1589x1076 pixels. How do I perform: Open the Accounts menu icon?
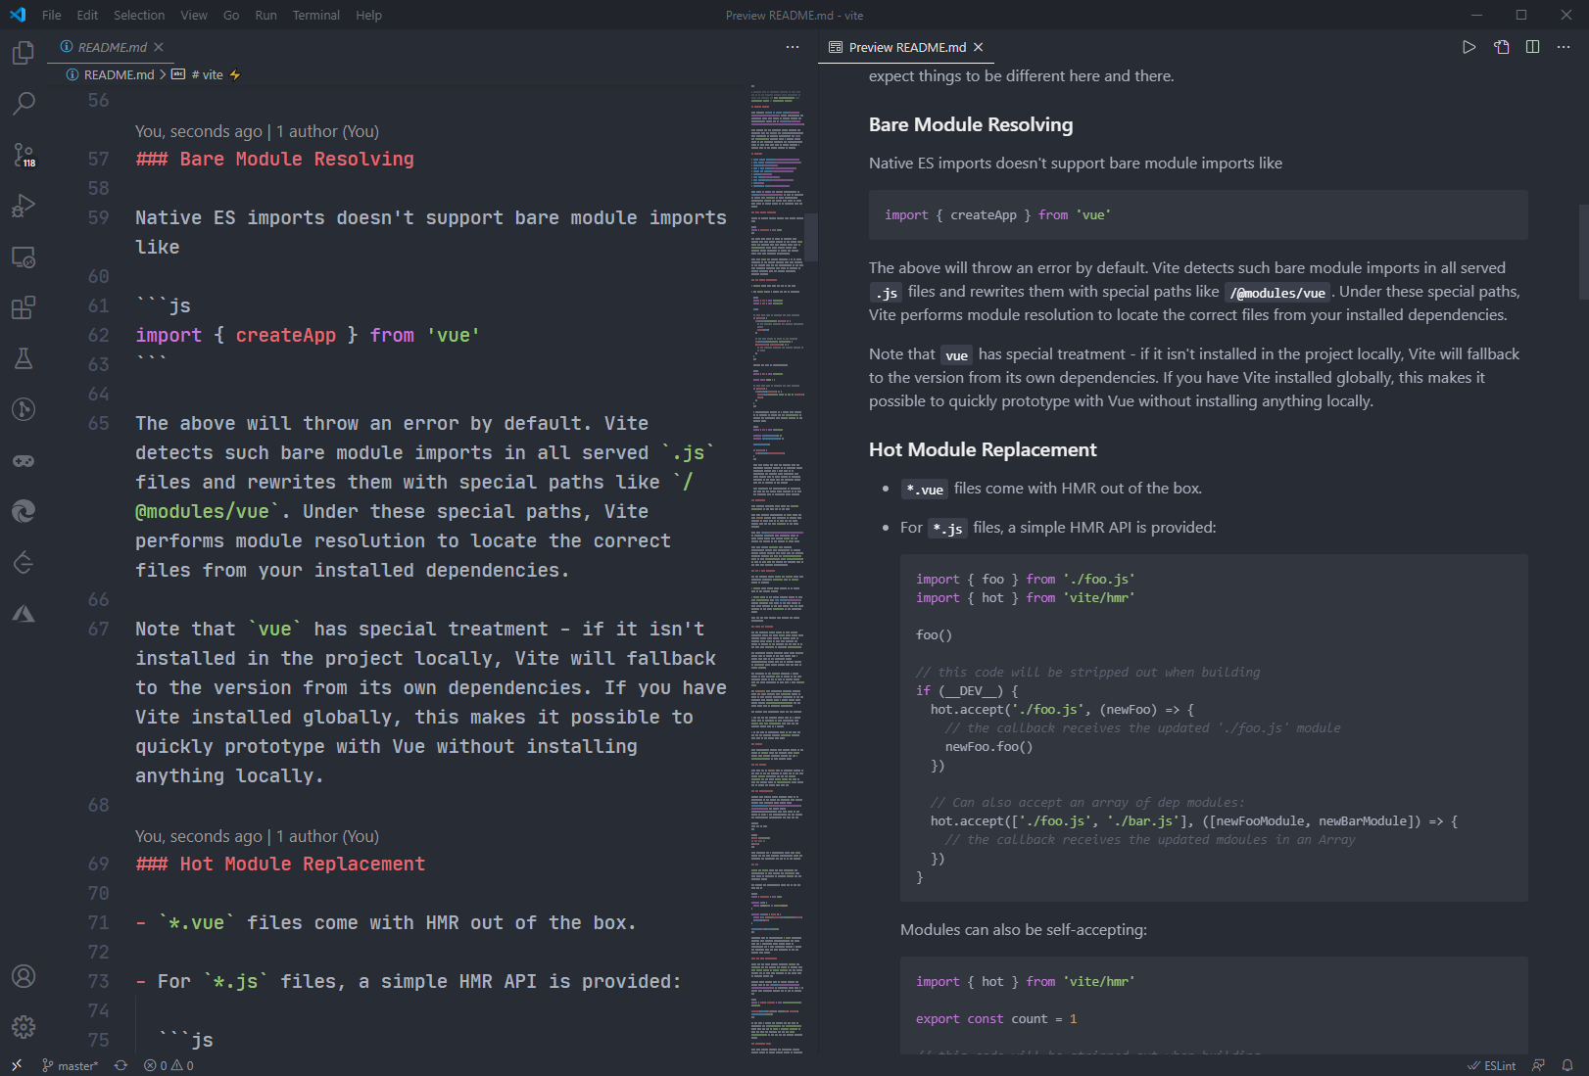tap(24, 976)
